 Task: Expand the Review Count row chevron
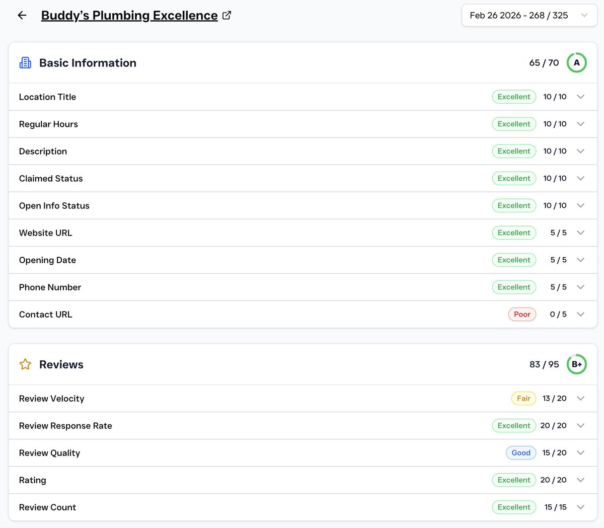(x=580, y=507)
